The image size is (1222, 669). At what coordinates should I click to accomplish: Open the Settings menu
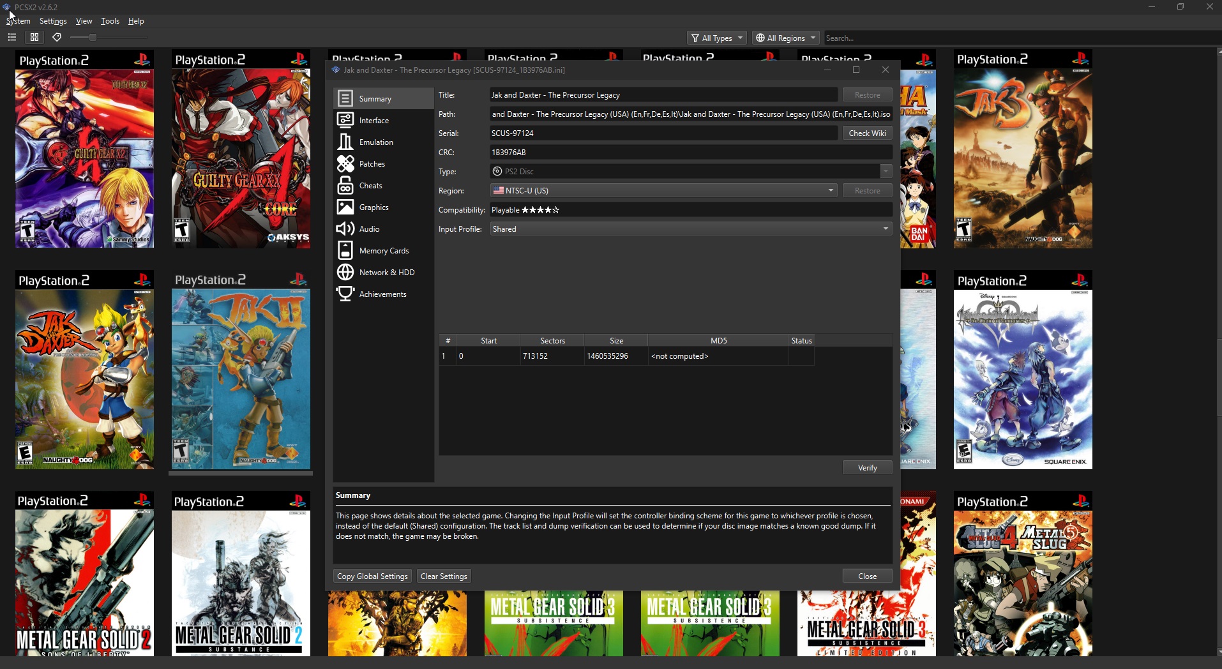[x=53, y=21]
